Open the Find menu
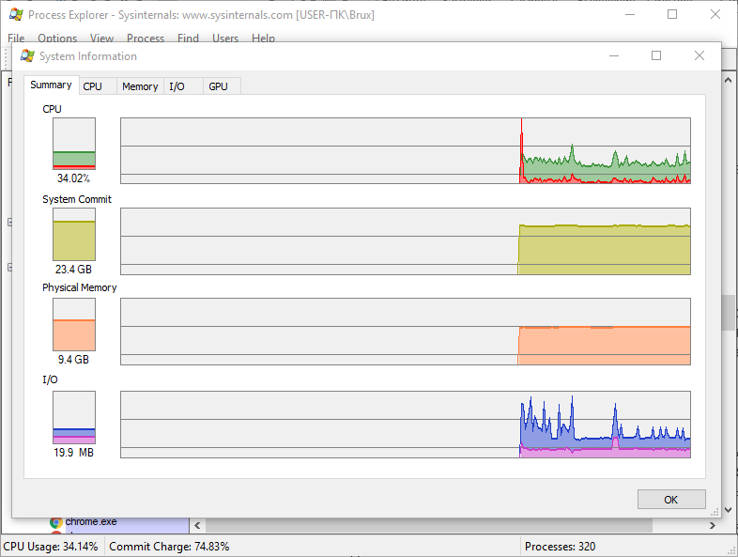Screen dimensions: 738x557 (x=188, y=39)
